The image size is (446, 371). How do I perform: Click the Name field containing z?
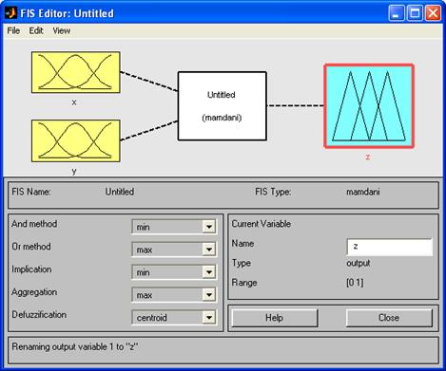click(x=390, y=247)
